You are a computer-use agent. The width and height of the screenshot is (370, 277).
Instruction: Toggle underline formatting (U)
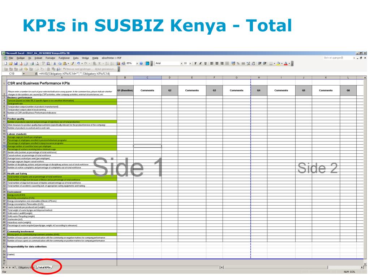[206, 63]
